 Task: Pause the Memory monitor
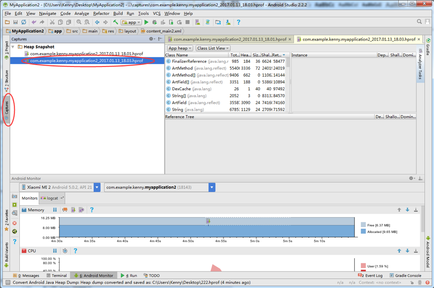coord(55,210)
